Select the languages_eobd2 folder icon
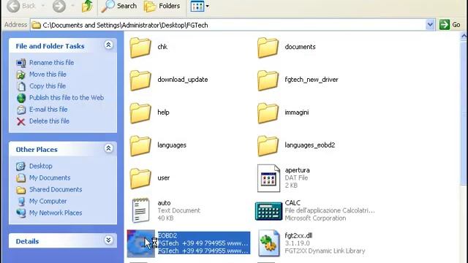This screenshot has width=468, height=263. [268, 146]
